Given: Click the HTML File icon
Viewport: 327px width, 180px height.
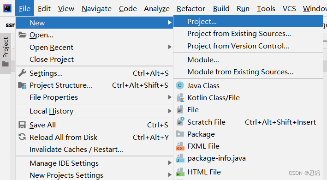Looking at the screenshot, I should 180,172.
